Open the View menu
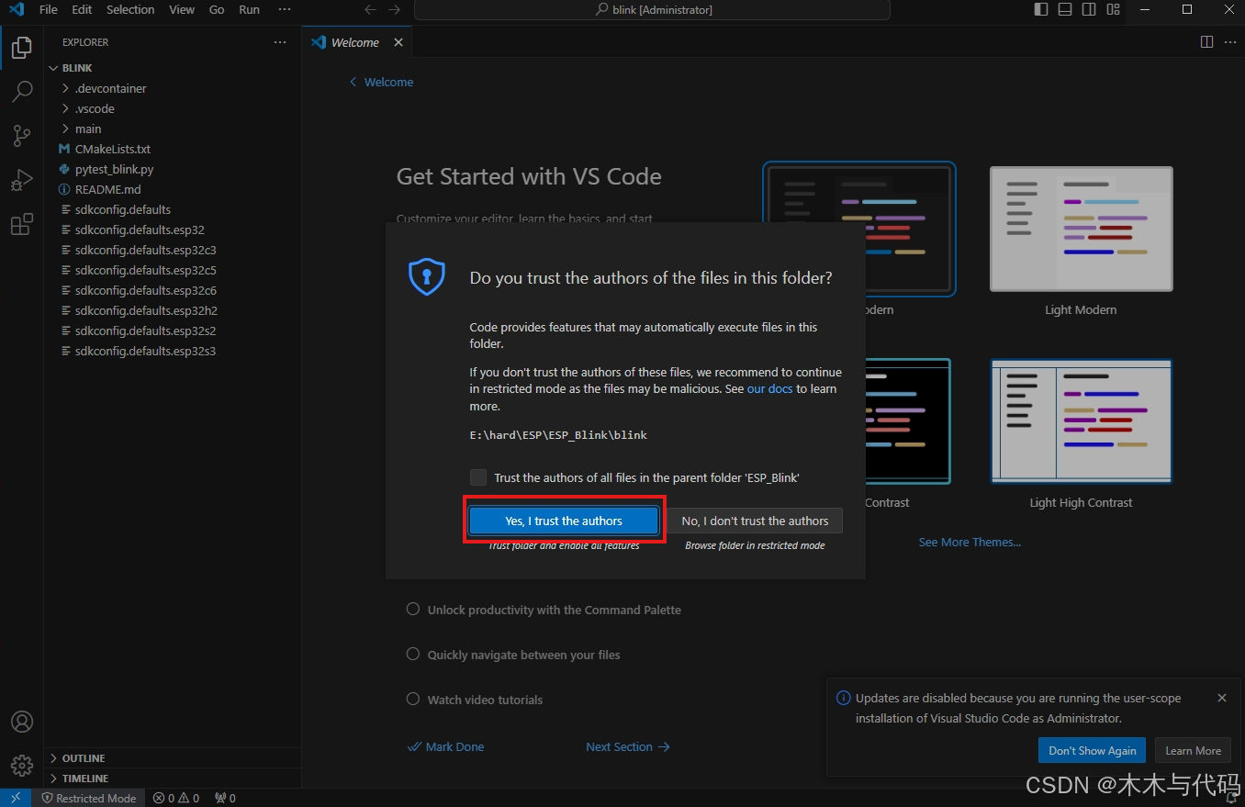The image size is (1245, 807). click(x=182, y=9)
